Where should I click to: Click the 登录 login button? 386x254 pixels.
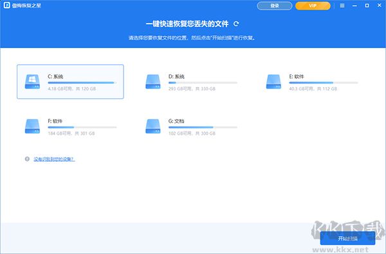click(275, 6)
